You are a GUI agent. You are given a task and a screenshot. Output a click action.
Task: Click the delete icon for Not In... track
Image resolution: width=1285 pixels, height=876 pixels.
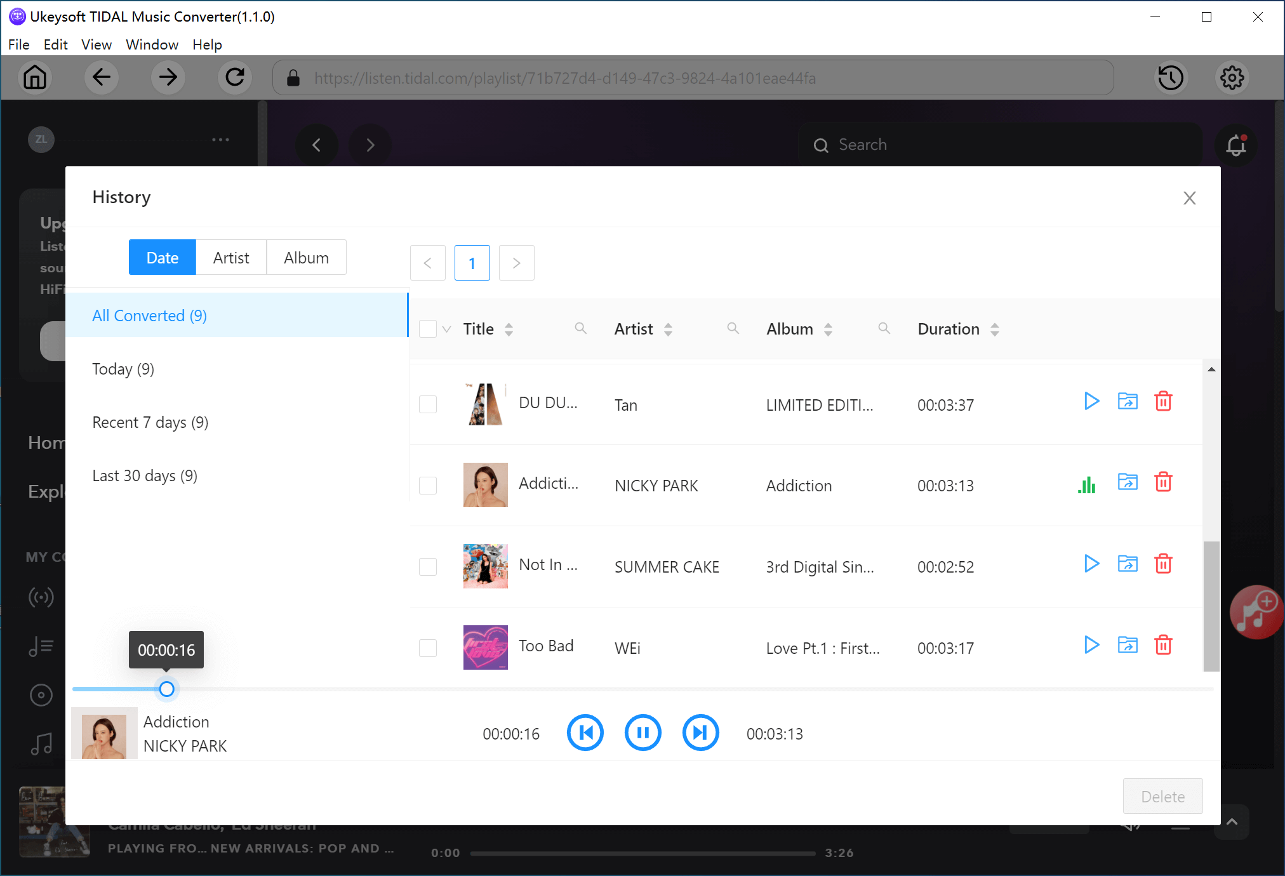click(x=1163, y=564)
